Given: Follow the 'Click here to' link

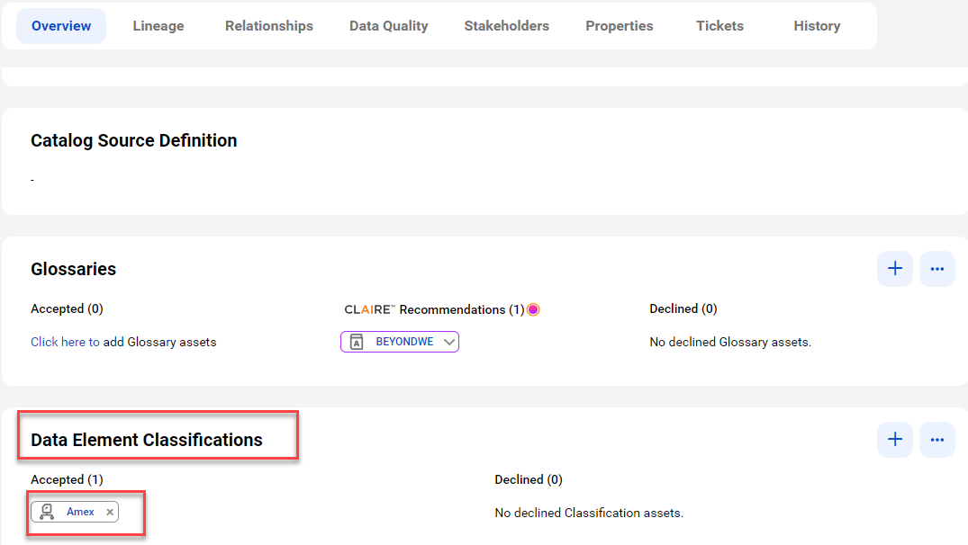Looking at the screenshot, I should click(x=65, y=342).
